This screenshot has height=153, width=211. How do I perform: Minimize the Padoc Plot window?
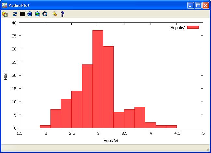pos(190,5)
